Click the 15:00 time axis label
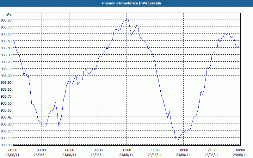 [155, 150]
